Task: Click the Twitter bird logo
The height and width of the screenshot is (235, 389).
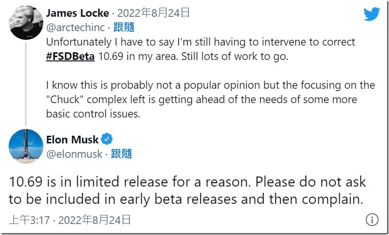Action: (372, 14)
